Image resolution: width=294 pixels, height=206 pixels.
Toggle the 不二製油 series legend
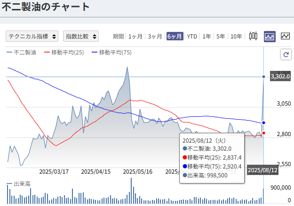tap(21, 53)
